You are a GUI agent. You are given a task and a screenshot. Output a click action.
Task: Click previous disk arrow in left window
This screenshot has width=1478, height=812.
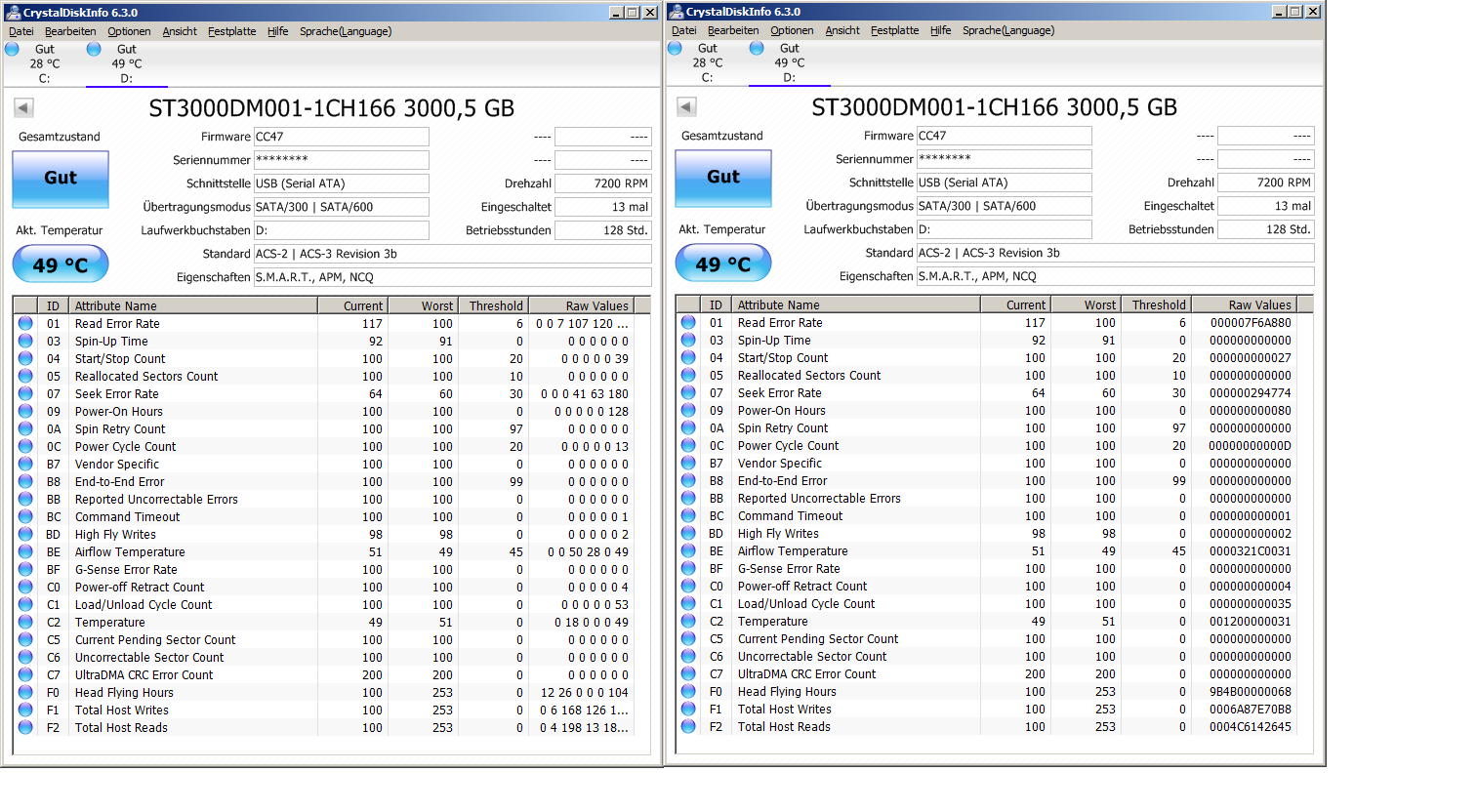click(x=23, y=107)
